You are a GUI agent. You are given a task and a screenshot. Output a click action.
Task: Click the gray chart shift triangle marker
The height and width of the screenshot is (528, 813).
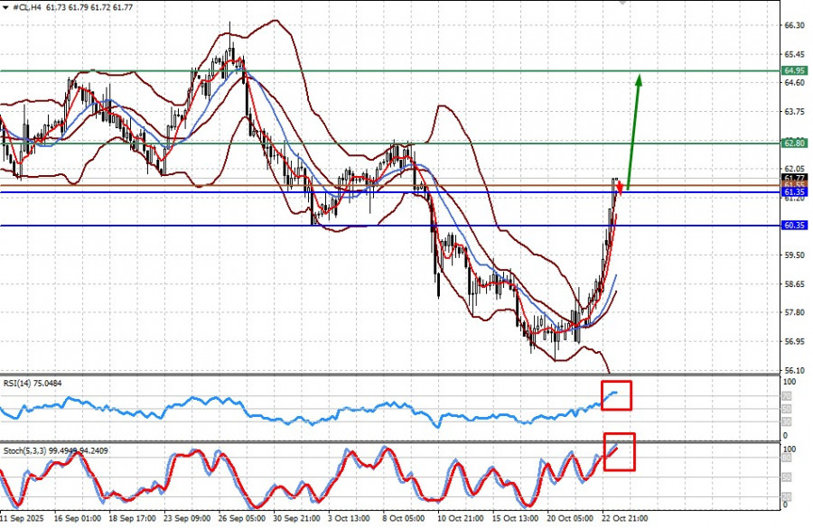pyautogui.click(x=621, y=3)
